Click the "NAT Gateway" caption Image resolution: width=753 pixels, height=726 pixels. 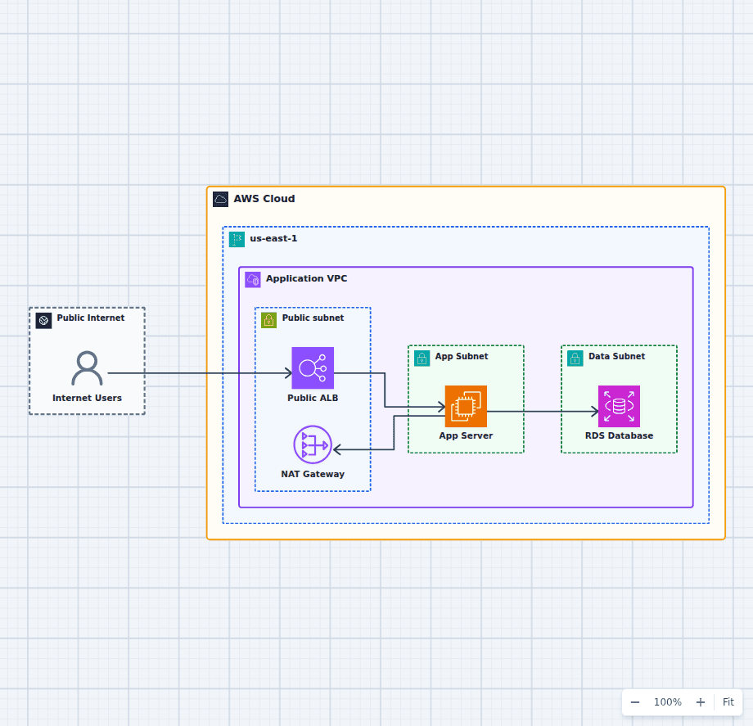tap(313, 475)
